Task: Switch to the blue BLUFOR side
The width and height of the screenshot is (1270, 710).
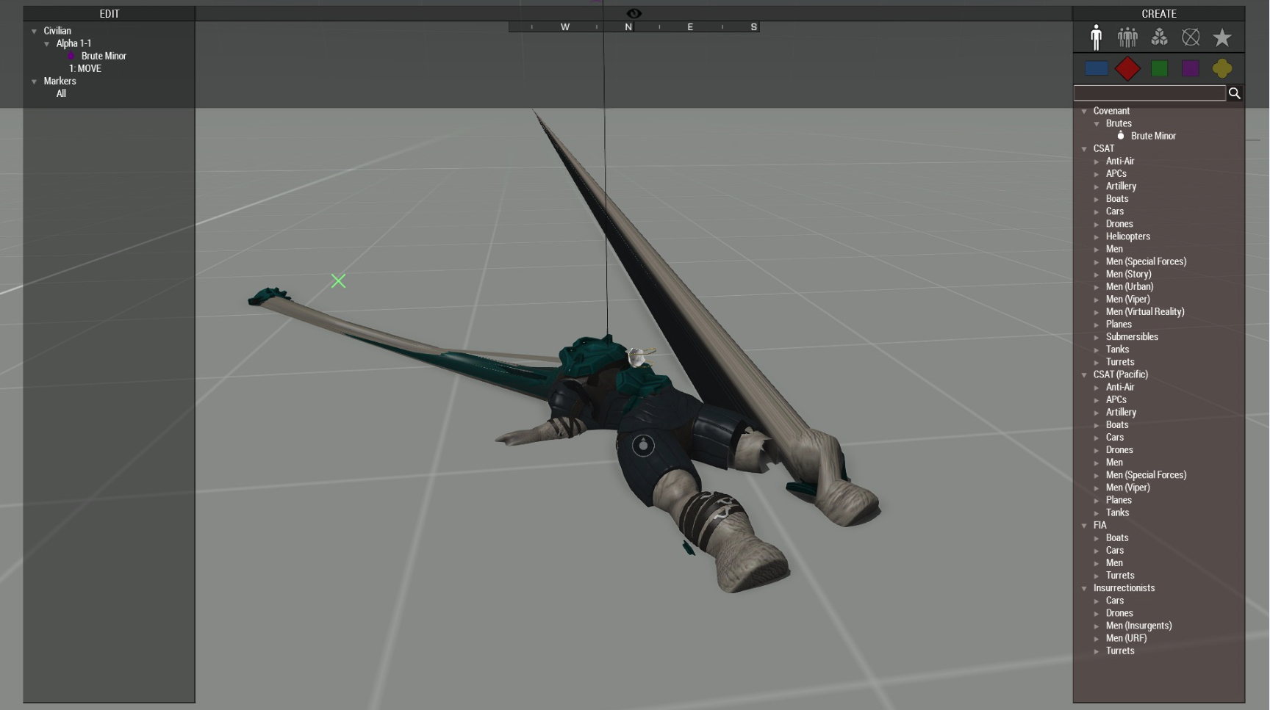Action: tap(1097, 68)
